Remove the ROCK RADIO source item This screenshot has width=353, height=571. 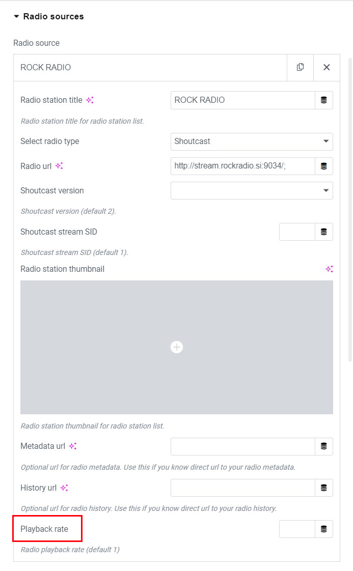tap(327, 67)
